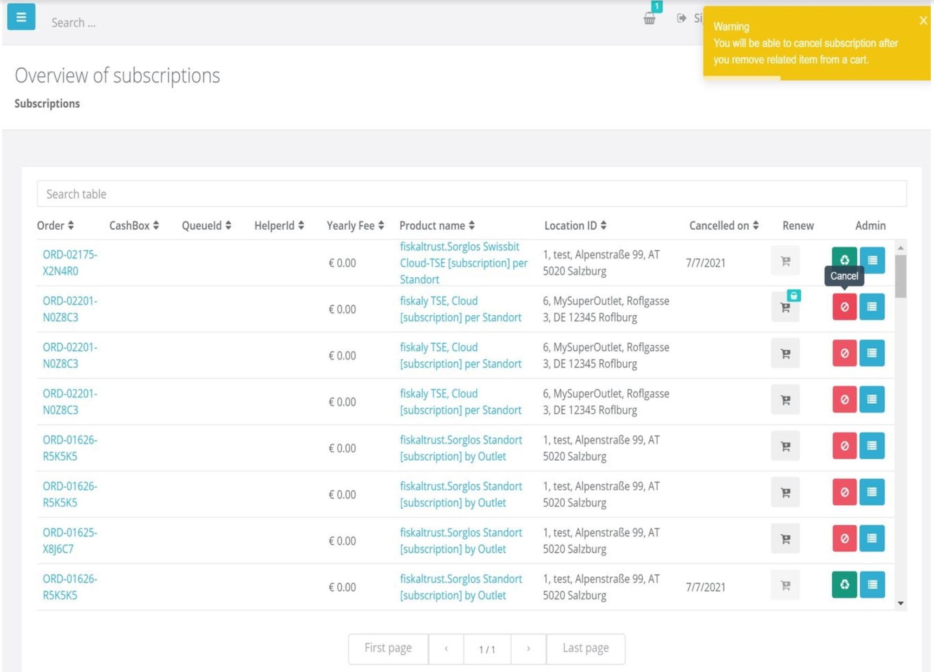934x672 pixels.
Task: Go to next page with right chevron
Action: pos(529,649)
